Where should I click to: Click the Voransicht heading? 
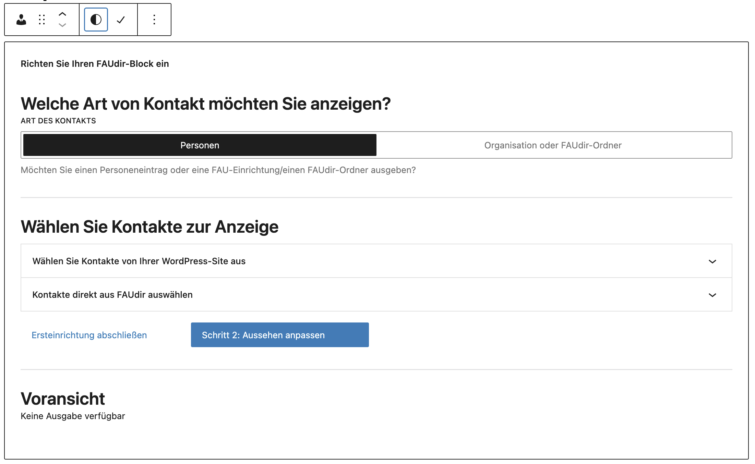click(x=63, y=399)
